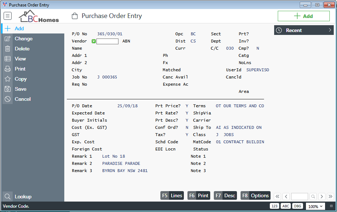Viewport: 337px width, 212px height.
Task: Click the F7 Desc button
Action: pyautogui.click(x=225, y=195)
